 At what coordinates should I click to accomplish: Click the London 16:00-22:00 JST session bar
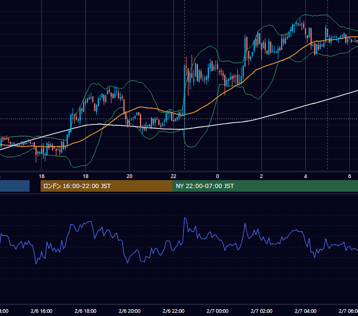click(106, 186)
